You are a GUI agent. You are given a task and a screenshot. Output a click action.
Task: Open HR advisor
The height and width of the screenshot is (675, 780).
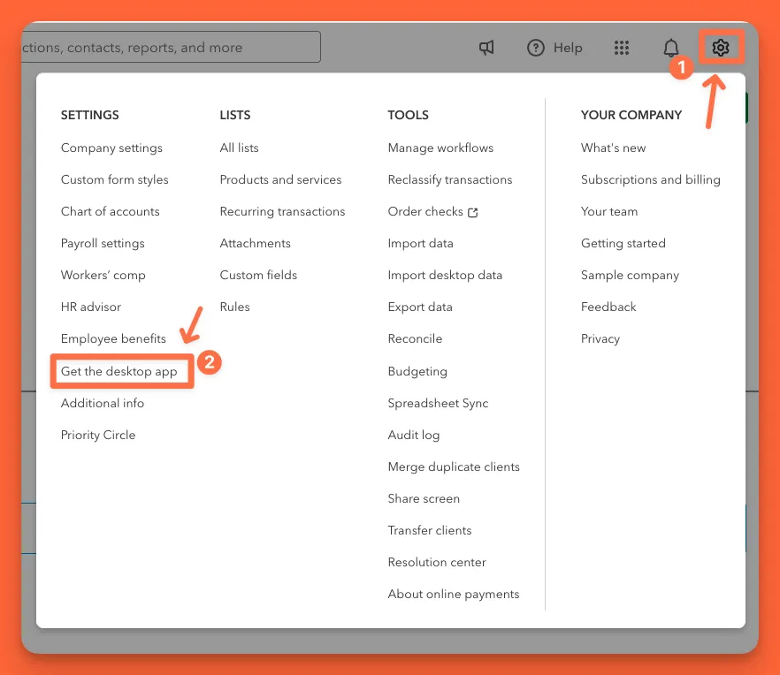tap(90, 307)
